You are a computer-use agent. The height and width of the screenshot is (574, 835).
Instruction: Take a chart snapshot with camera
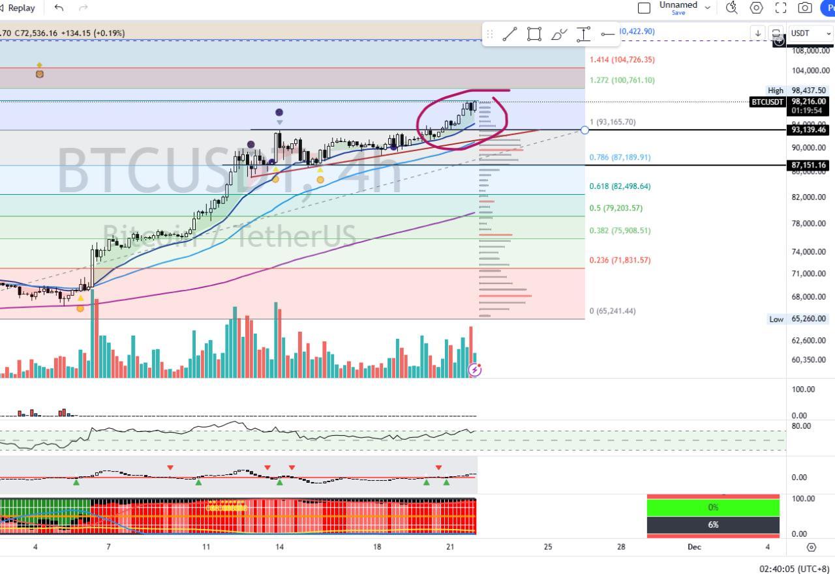tap(805, 8)
